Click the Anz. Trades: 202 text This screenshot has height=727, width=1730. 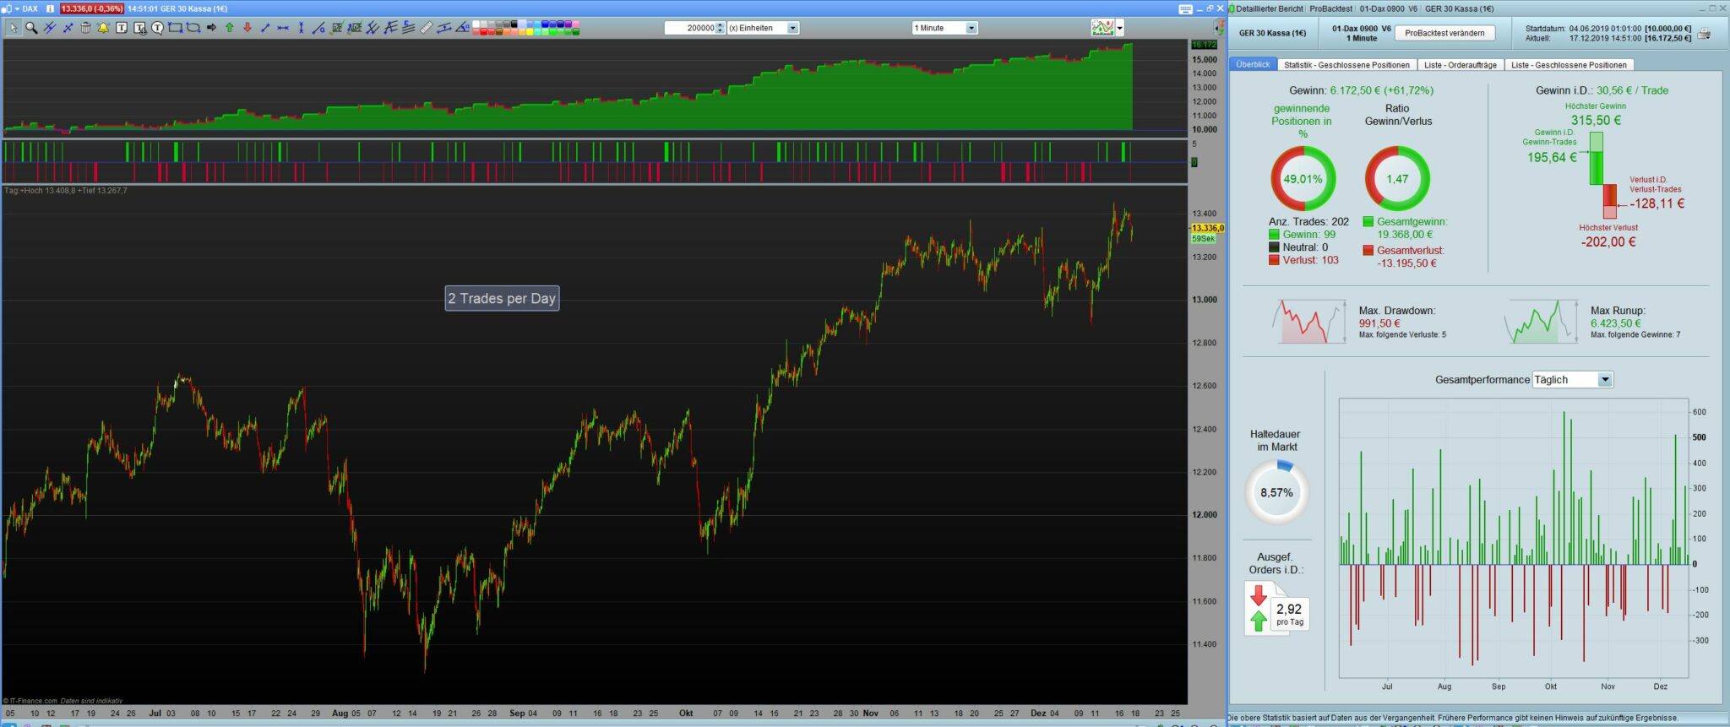[x=1308, y=222]
